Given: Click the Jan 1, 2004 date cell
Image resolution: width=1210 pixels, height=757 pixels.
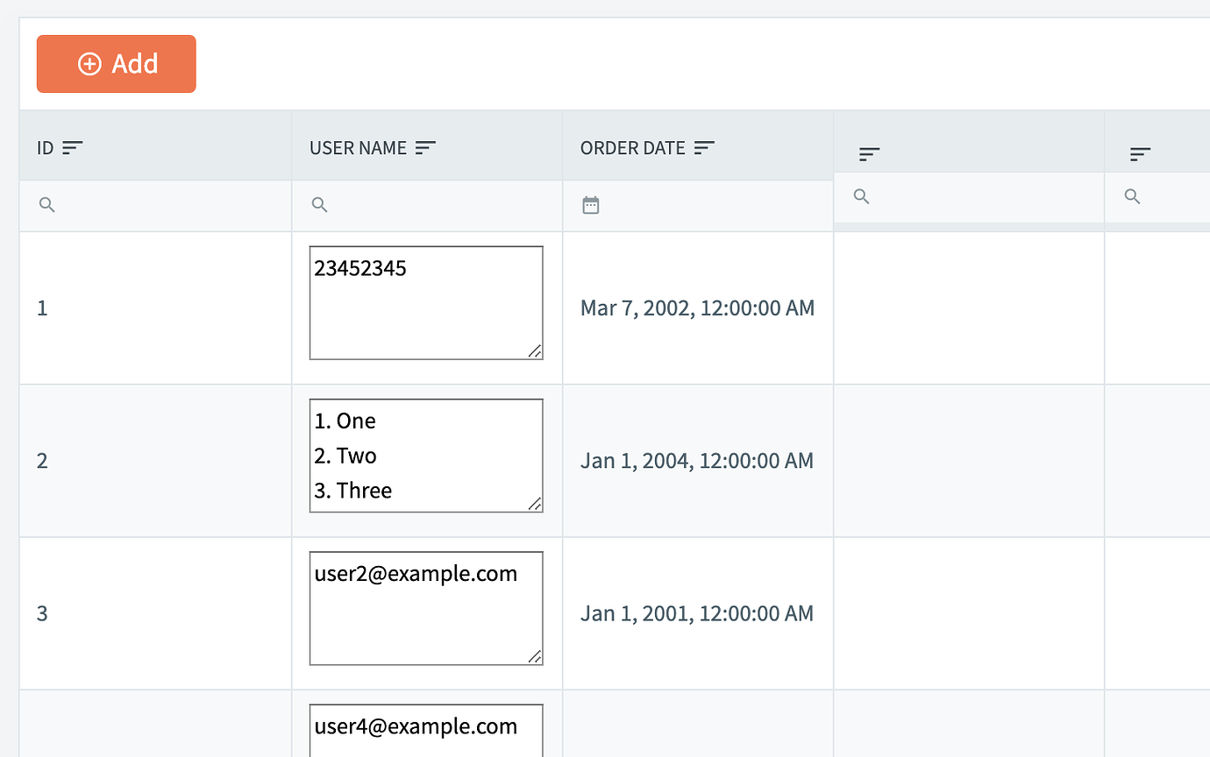Looking at the screenshot, I should pyautogui.click(x=697, y=461).
